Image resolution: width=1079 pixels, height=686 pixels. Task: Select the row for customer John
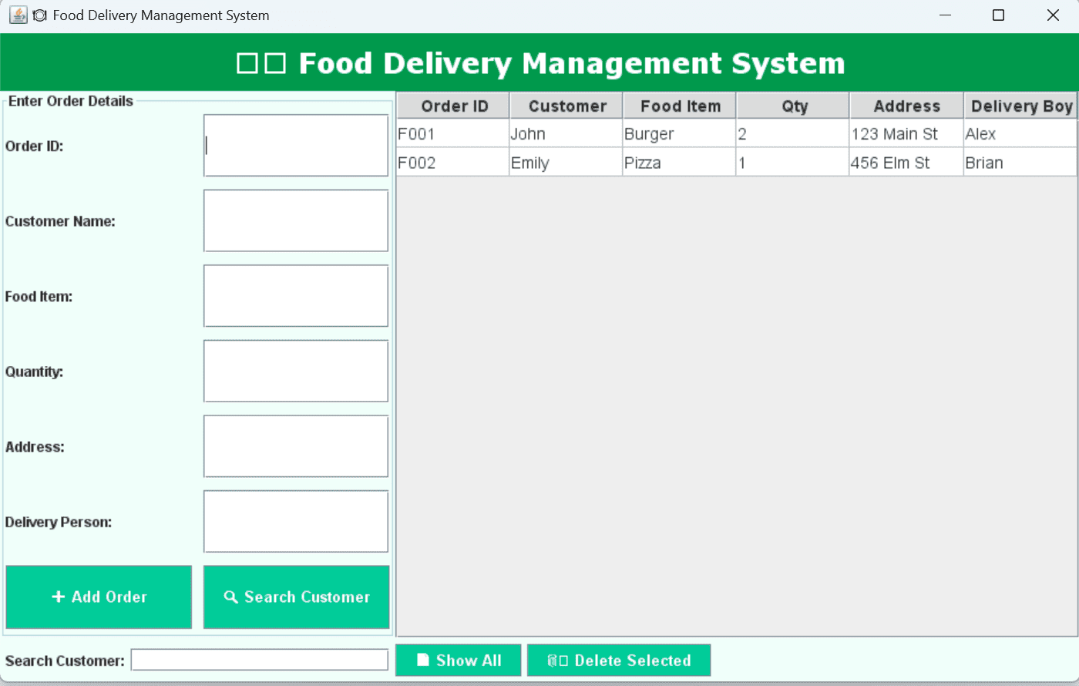point(565,133)
